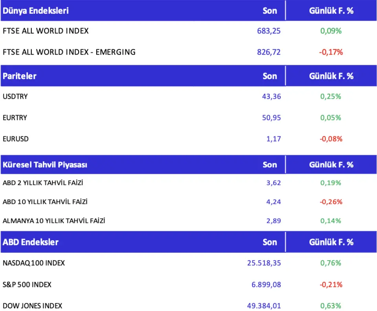Image resolution: width=377 pixels, height=311 pixels.
Task: Open the EURUSD row
Action: [x=16, y=139]
